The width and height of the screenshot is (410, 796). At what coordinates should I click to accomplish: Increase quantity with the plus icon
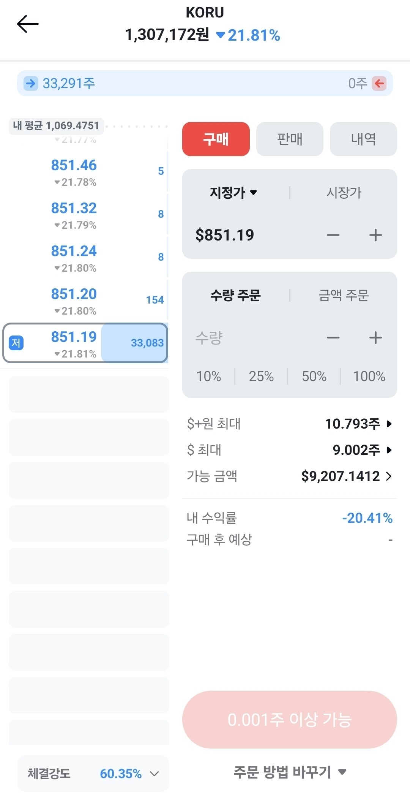375,338
